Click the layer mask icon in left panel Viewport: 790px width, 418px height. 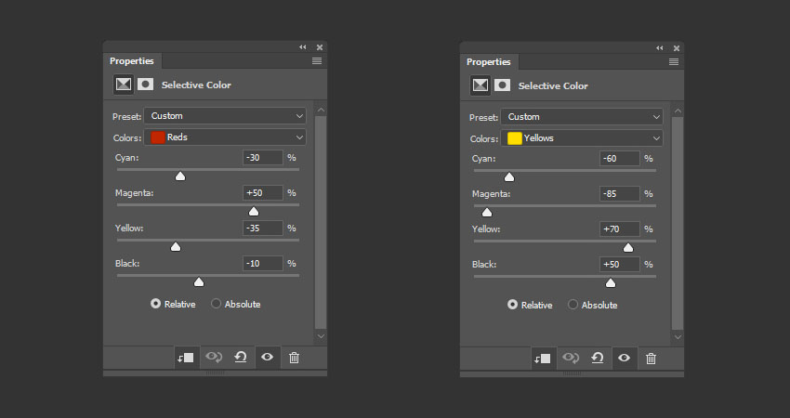point(146,85)
